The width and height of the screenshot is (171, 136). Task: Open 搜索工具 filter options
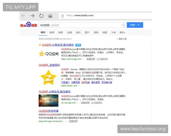click(121, 39)
